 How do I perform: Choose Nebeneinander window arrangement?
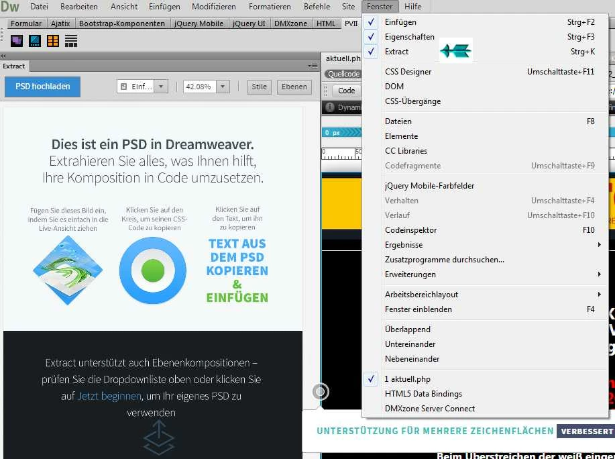click(485, 358)
